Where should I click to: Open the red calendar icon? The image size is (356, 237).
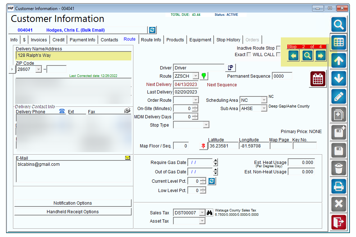(318, 79)
